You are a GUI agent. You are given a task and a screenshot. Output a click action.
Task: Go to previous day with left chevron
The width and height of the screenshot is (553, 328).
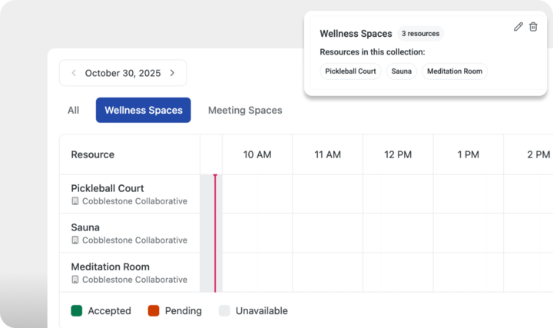click(74, 74)
